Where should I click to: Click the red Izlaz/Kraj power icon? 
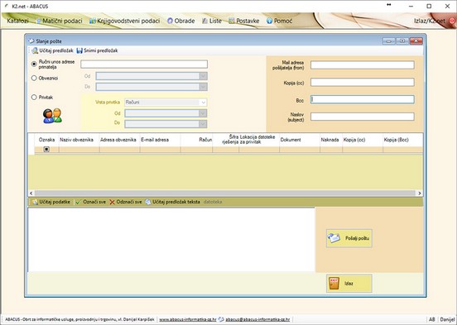coord(452,21)
